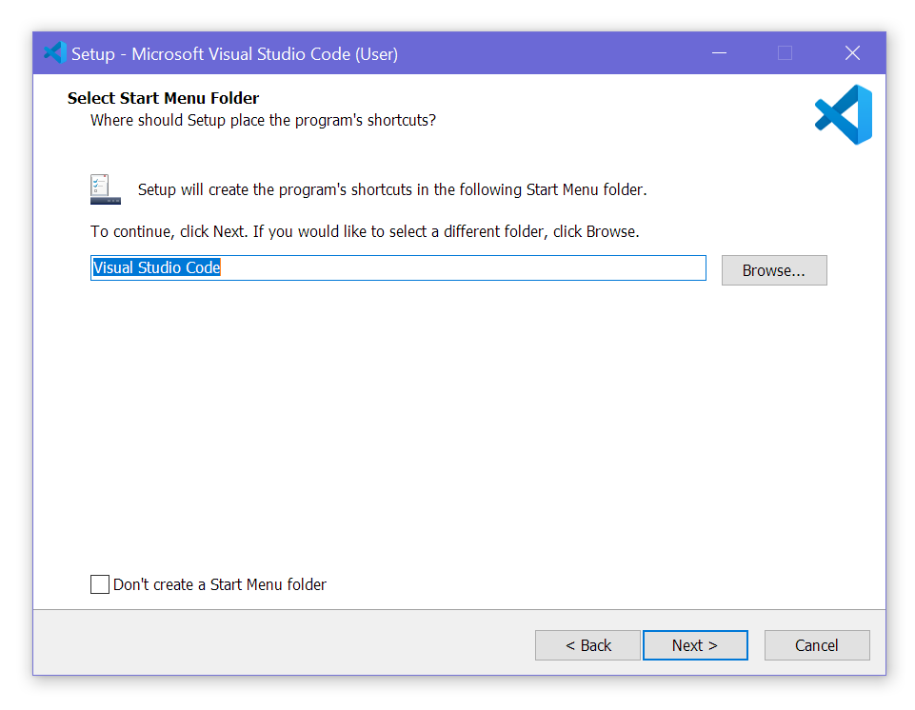
Task: Click the large Visual Studio Code logo
Action: 844,114
